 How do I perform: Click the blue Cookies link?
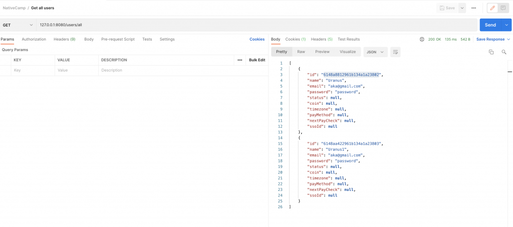pos(257,39)
